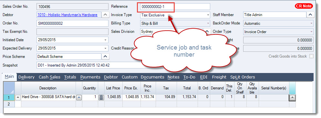Open the Notes tab

(x=173, y=77)
